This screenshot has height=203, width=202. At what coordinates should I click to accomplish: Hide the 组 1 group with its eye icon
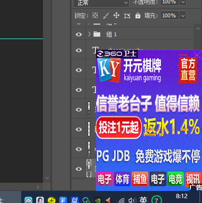[x=79, y=34]
